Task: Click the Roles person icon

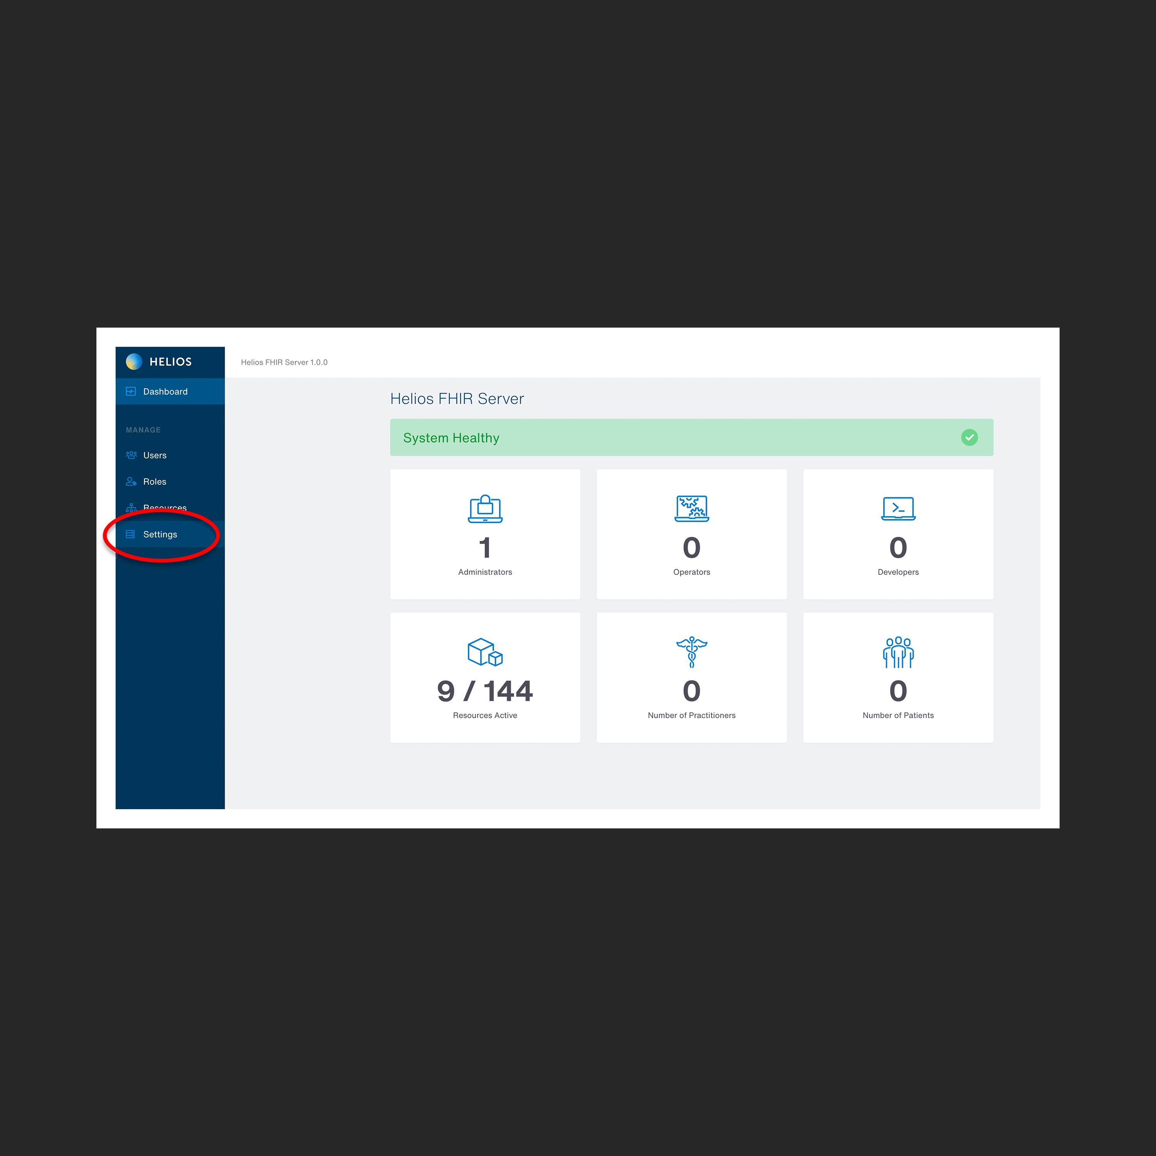Action: pos(131,482)
